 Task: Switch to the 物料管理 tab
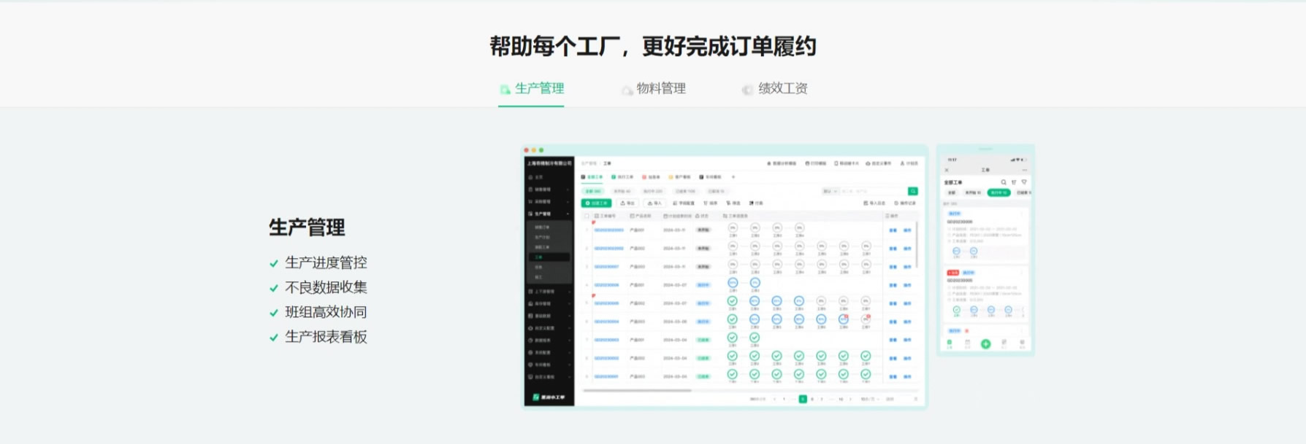(660, 88)
